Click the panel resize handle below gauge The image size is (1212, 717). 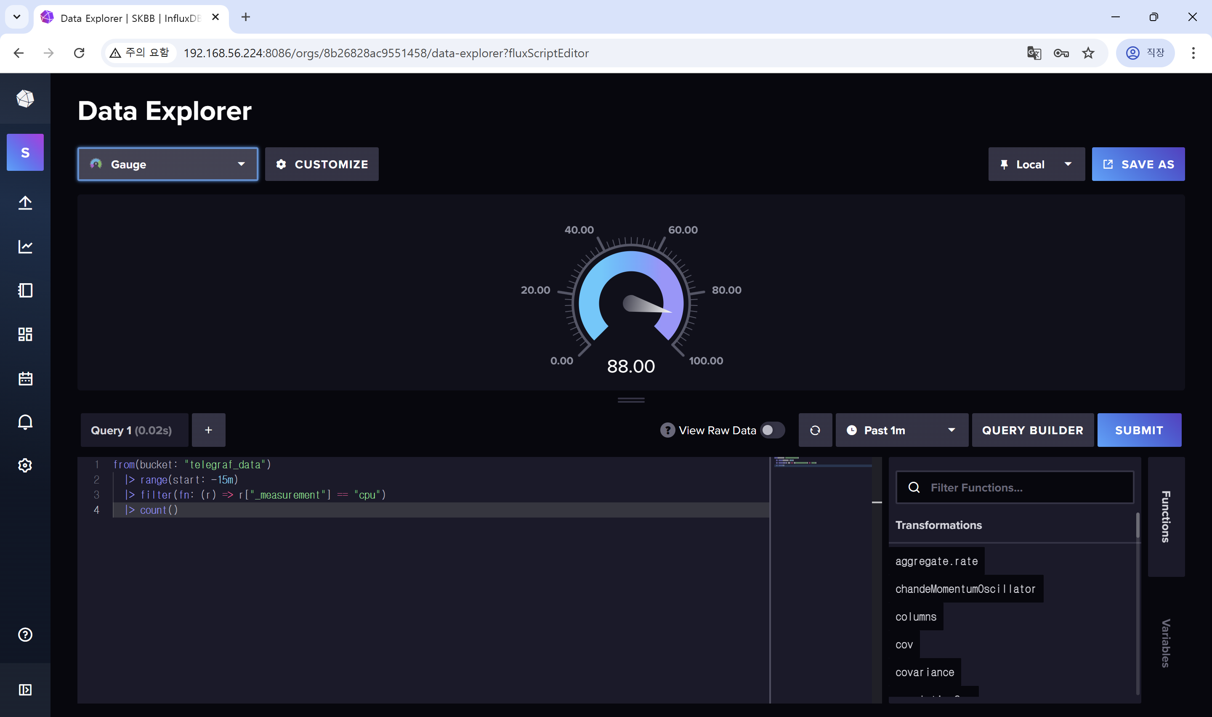pos(631,400)
